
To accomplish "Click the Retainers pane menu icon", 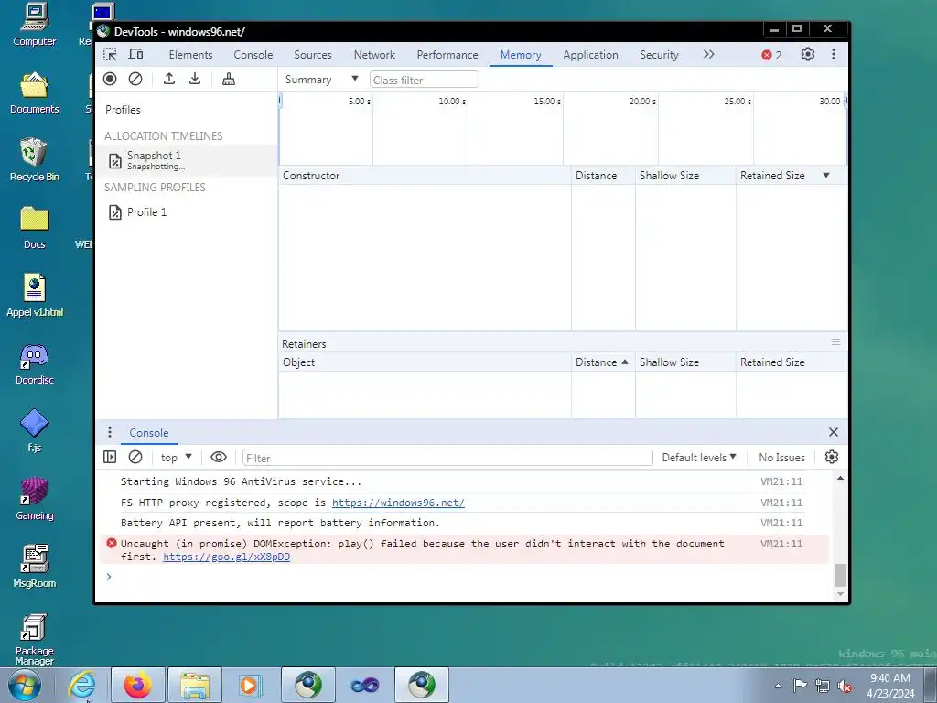I will [x=835, y=342].
